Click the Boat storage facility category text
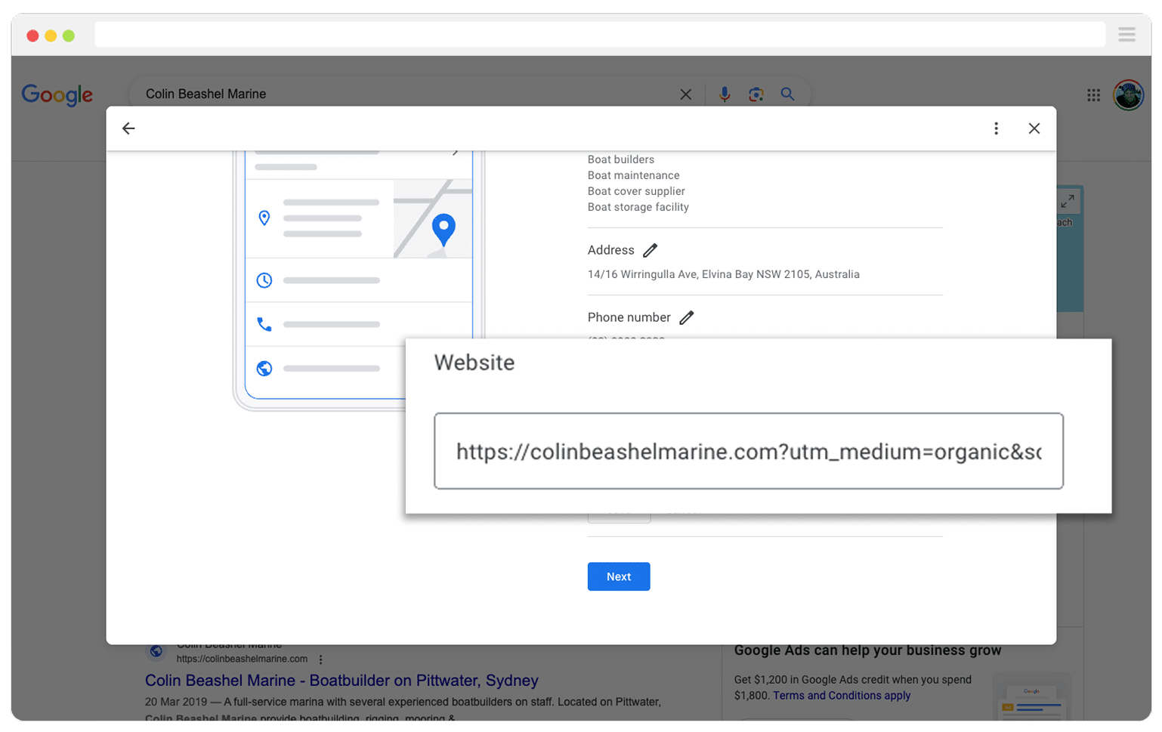Image resolution: width=1162 pixels, height=732 pixels. click(638, 207)
